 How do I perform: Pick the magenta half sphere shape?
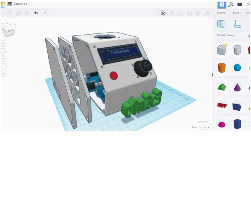(222, 125)
